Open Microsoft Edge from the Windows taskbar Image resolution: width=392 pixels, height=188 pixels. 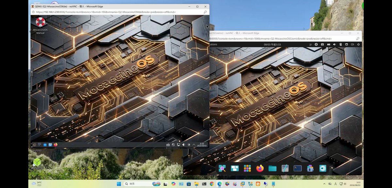220,184
